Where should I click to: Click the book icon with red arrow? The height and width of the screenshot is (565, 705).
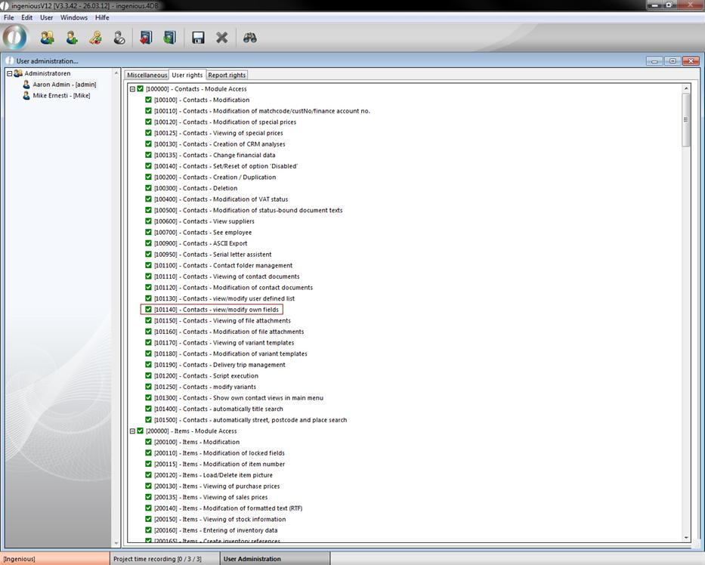146,37
